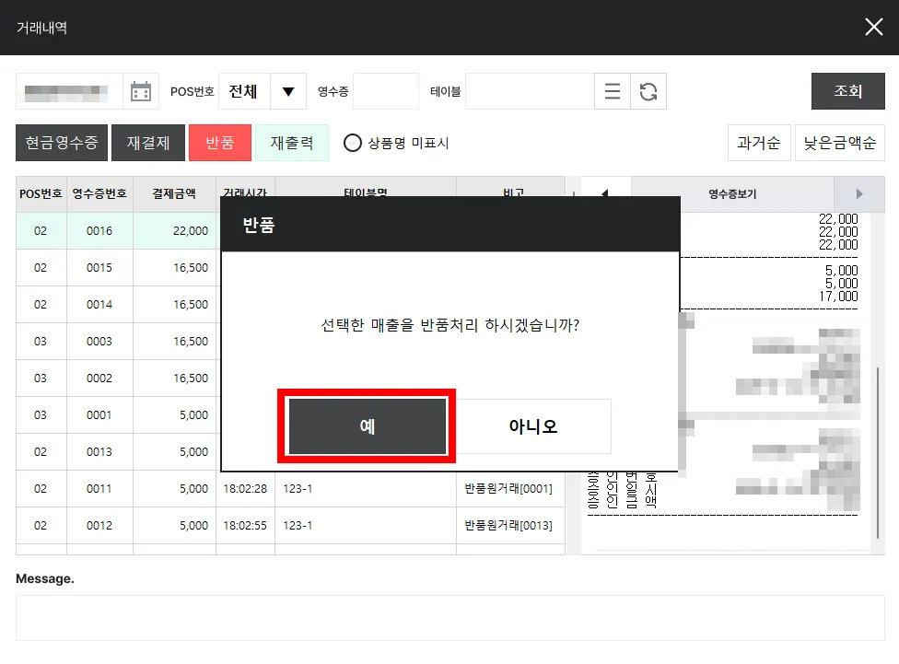The image size is (899, 664).
Task: Click the 현금영수증 button
Action: (62, 143)
